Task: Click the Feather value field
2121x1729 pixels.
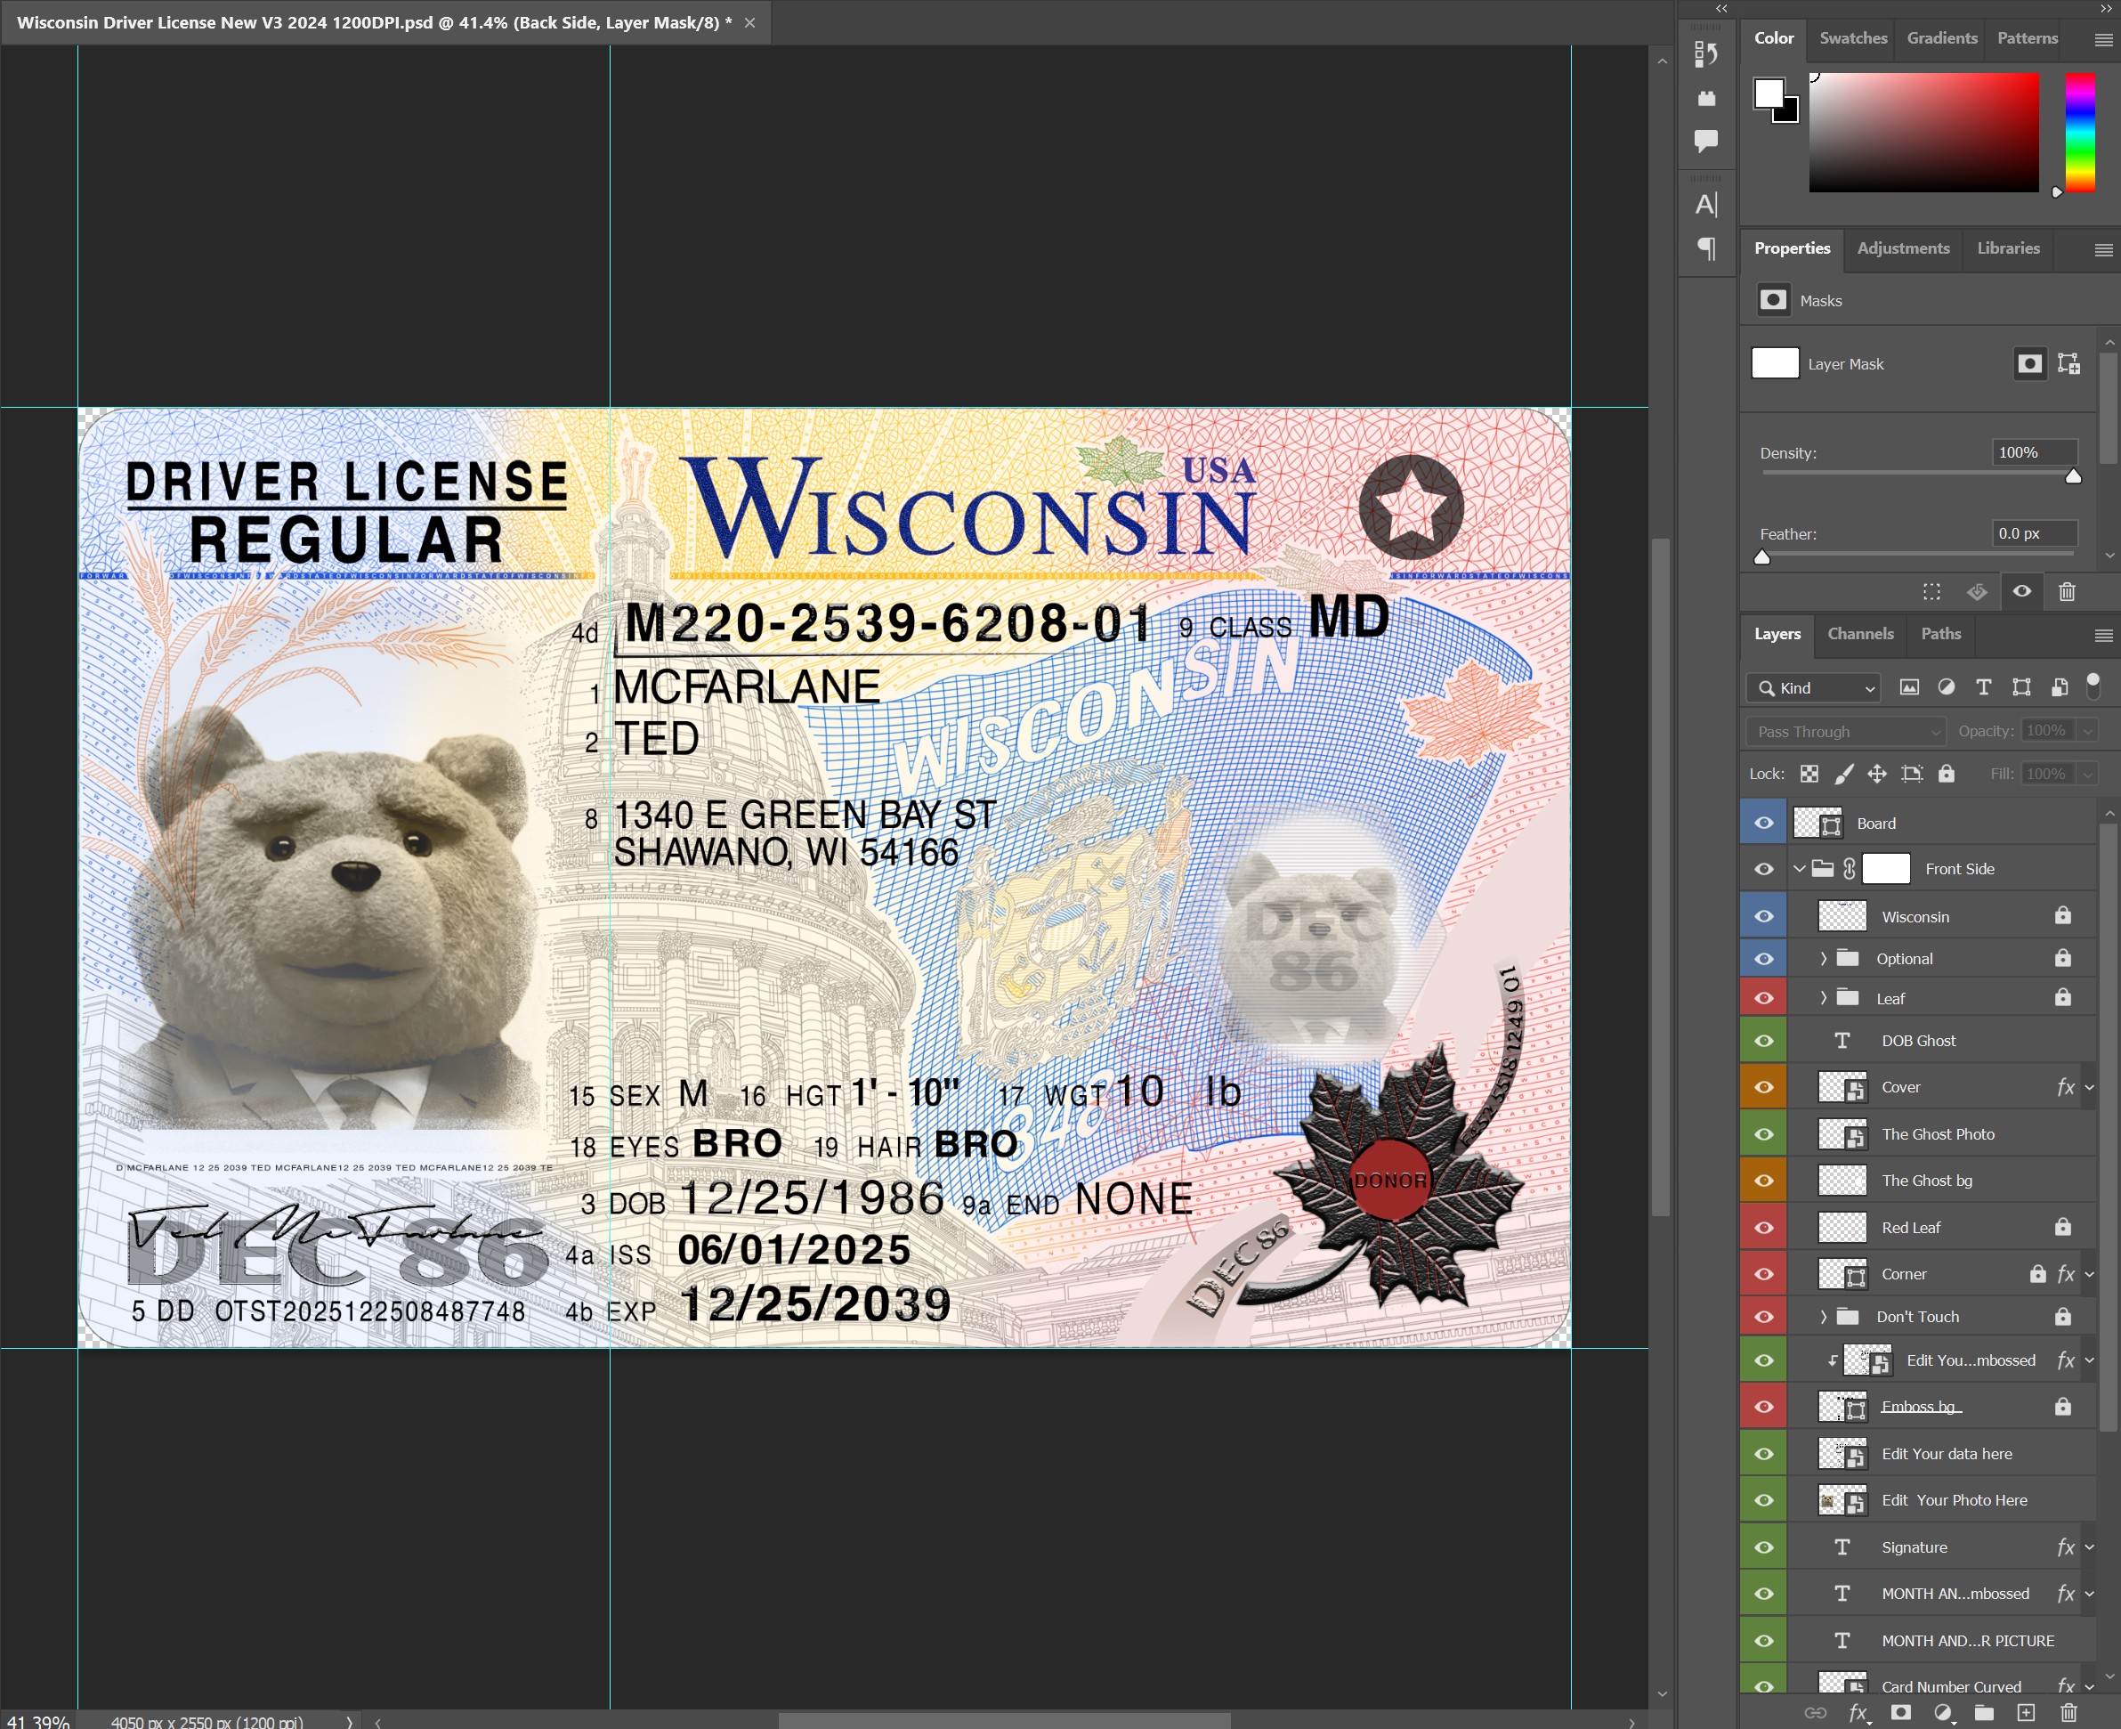Action: pyautogui.click(x=2034, y=532)
